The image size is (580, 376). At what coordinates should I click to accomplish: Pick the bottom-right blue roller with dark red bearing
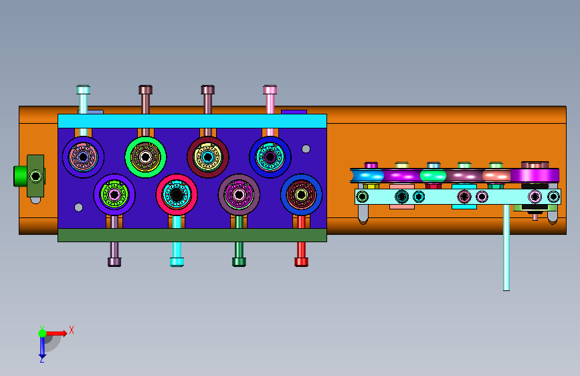pyautogui.click(x=301, y=194)
